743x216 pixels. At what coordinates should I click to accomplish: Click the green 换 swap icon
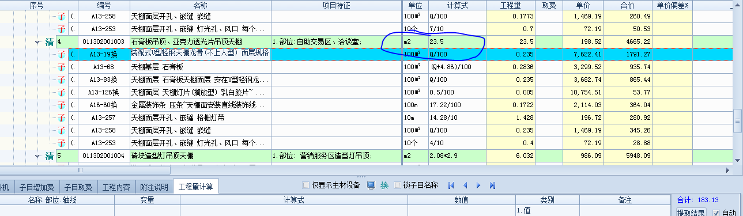pyautogui.click(x=384, y=185)
